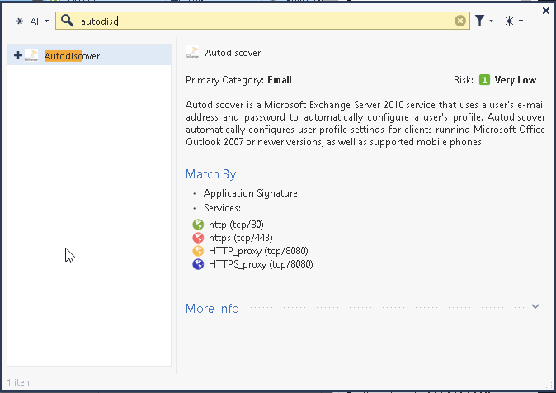The image size is (556, 393).
Task: Click the New asterisk icon
Action: tap(509, 21)
